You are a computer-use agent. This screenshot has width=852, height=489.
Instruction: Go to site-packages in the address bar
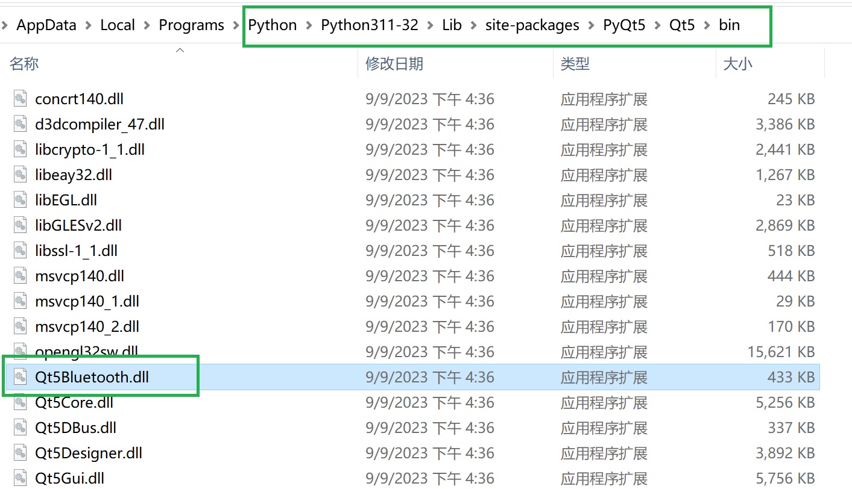(532, 25)
